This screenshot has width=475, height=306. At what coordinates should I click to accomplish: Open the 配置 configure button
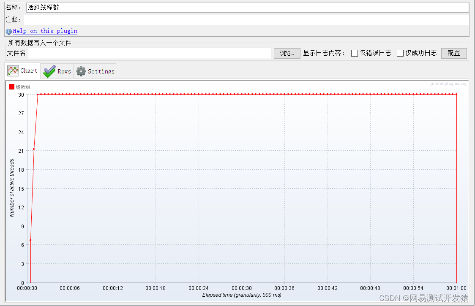453,53
